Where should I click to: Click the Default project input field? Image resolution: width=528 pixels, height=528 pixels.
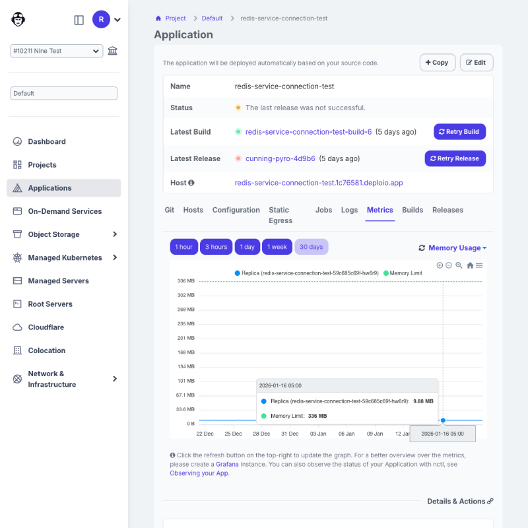click(63, 93)
